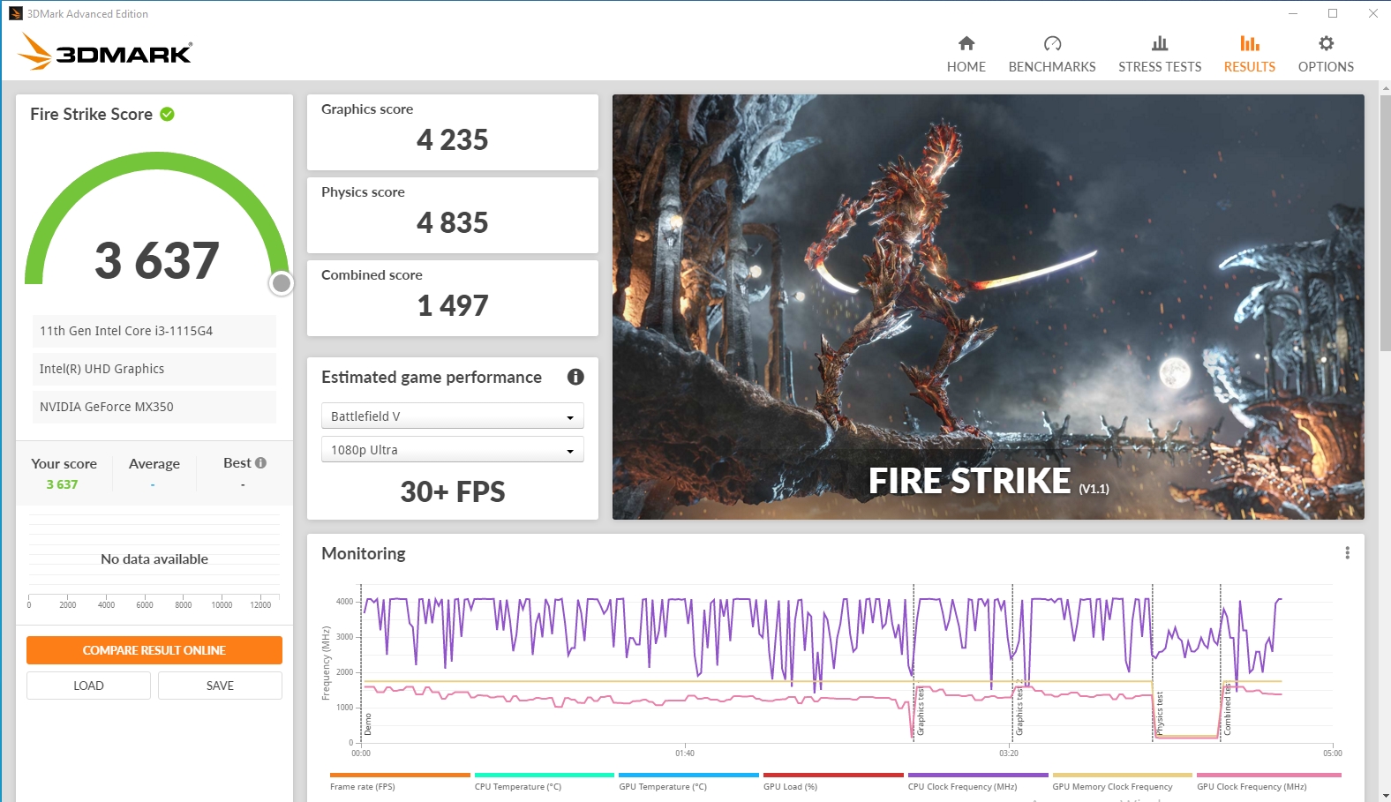1391x802 pixels.
Task: Click the No data available text
Action: tap(154, 559)
